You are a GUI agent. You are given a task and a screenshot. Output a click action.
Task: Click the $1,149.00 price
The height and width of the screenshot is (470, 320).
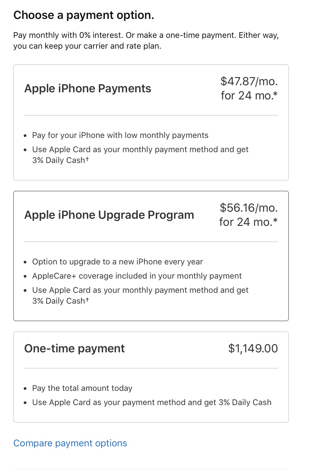click(x=253, y=349)
